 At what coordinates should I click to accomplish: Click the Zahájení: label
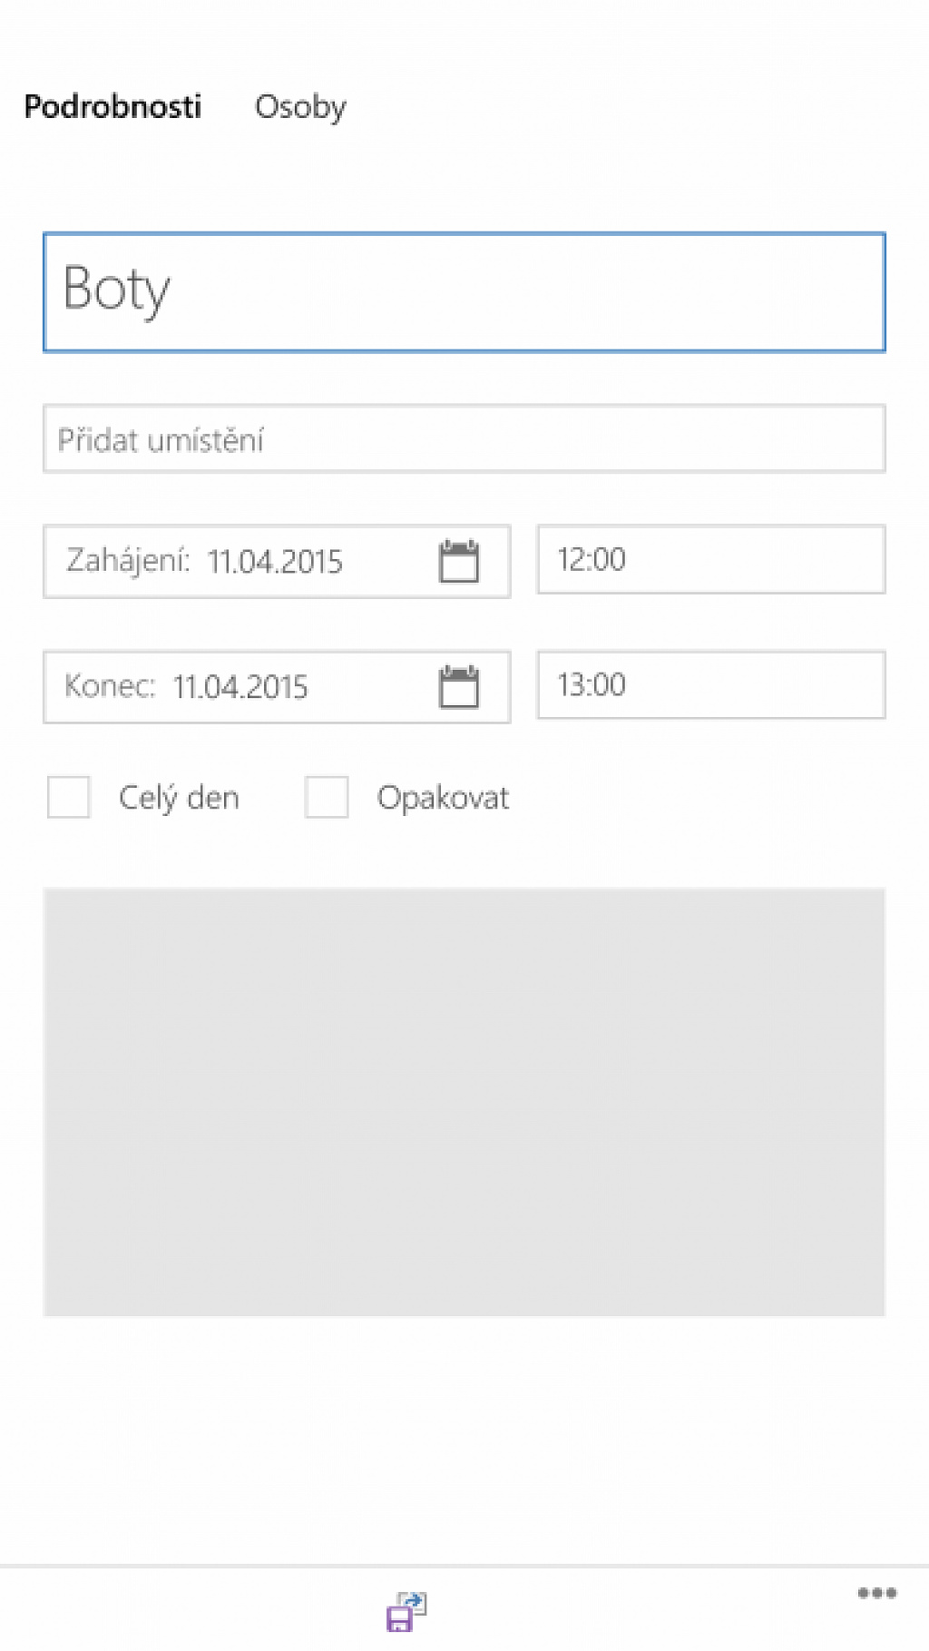tap(128, 561)
